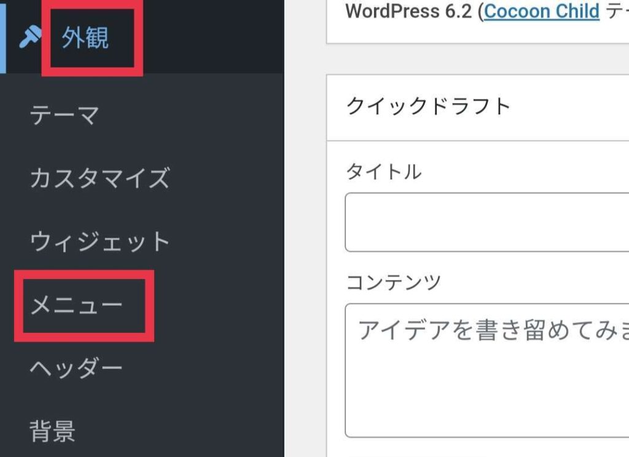Open the カスタマイズ submenu item
Screen dimensions: 629x457
pos(100,178)
